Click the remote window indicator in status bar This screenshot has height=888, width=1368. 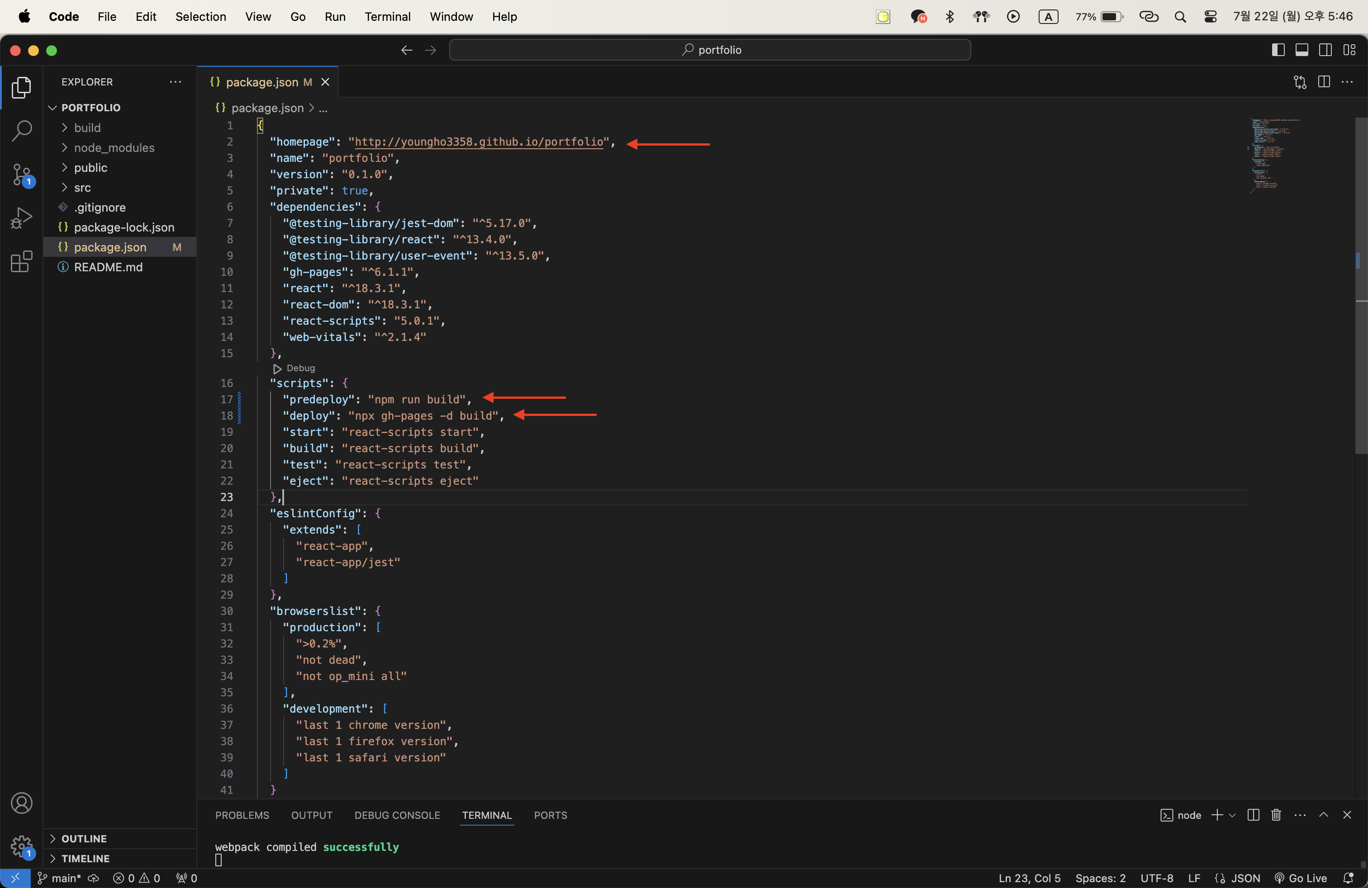[15, 878]
